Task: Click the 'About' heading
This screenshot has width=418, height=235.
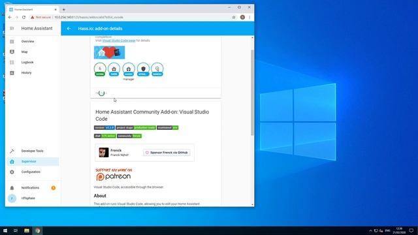Action: (x=100, y=196)
